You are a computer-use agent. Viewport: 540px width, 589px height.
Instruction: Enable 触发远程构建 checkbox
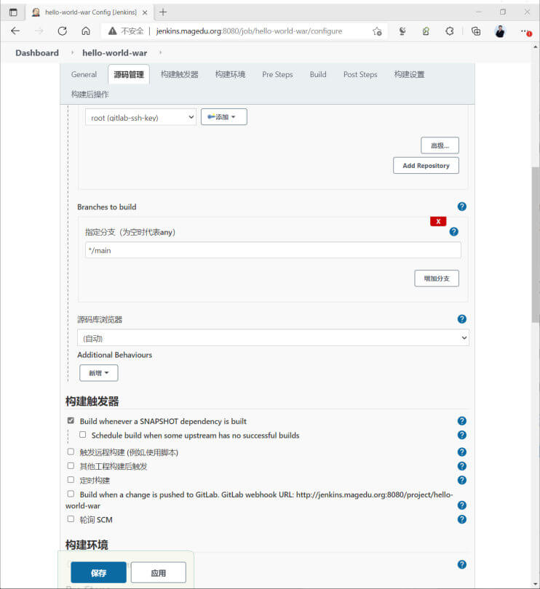(x=71, y=452)
